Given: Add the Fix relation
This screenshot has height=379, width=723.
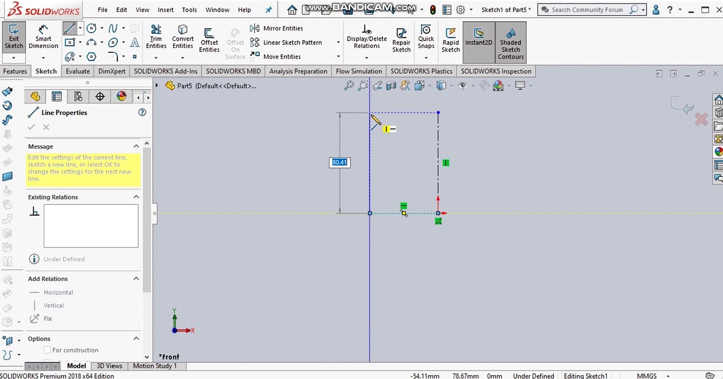Looking at the screenshot, I should (x=41, y=318).
